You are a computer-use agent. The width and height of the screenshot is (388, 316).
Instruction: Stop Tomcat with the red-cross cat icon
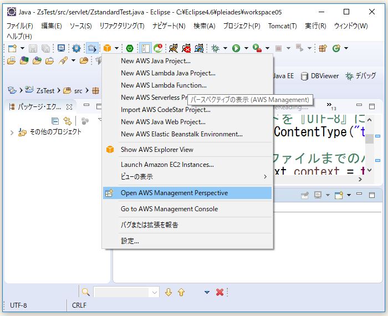coord(186,48)
